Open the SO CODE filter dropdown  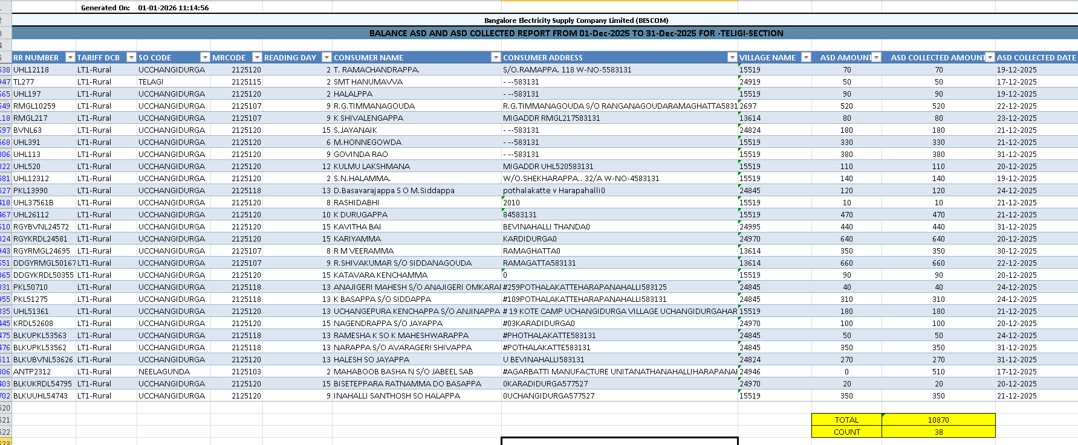[205, 57]
